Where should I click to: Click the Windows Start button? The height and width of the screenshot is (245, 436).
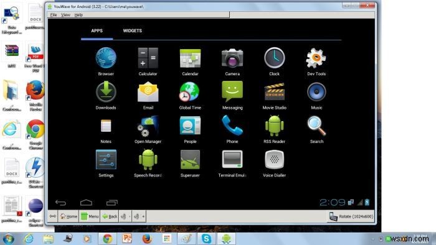tap(8, 239)
